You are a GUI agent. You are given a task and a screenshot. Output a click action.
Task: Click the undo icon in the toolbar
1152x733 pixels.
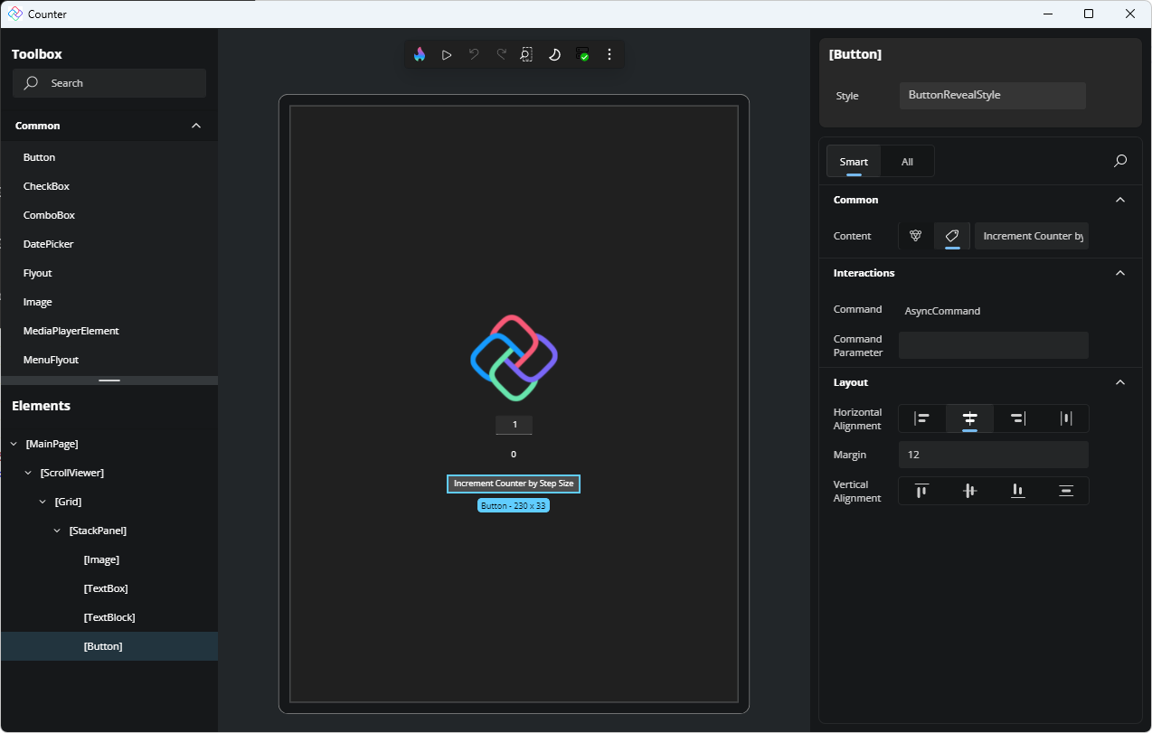click(x=473, y=54)
